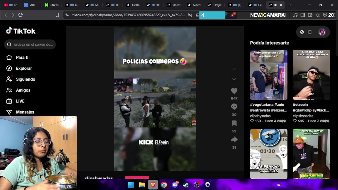
Task: Click the video player showing POLICIAS COIMEROS
Action: 155,99
